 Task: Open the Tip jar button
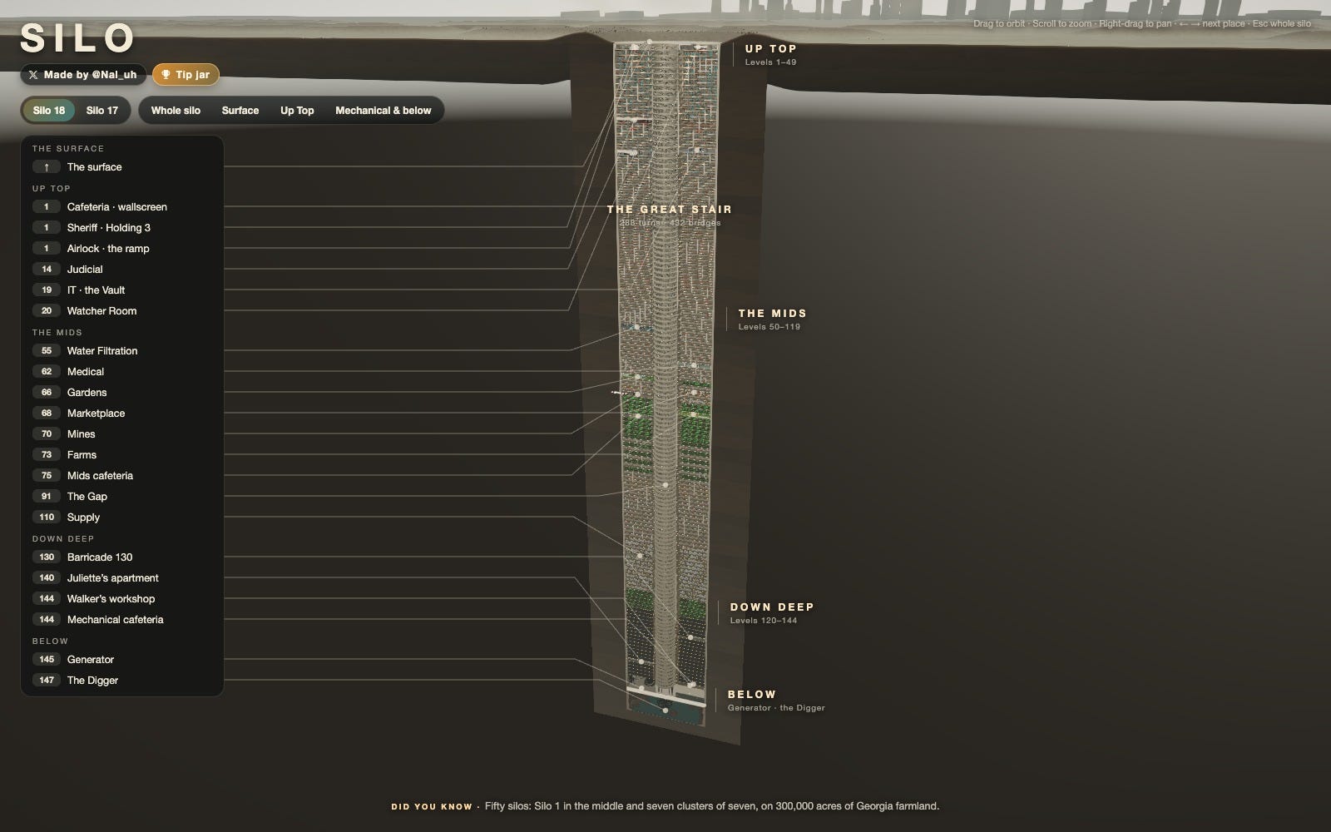(186, 75)
